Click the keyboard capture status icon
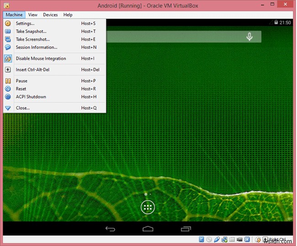This screenshot has height=246, width=297. pyautogui.click(x=265, y=239)
